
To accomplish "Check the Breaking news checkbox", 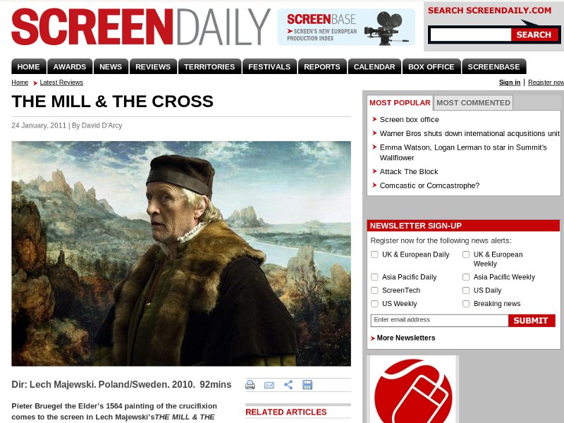I will pyautogui.click(x=466, y=304).
